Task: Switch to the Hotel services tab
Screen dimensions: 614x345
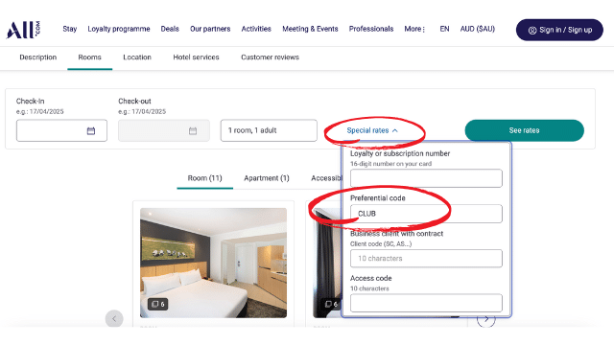Action: (x=196, y=57)
